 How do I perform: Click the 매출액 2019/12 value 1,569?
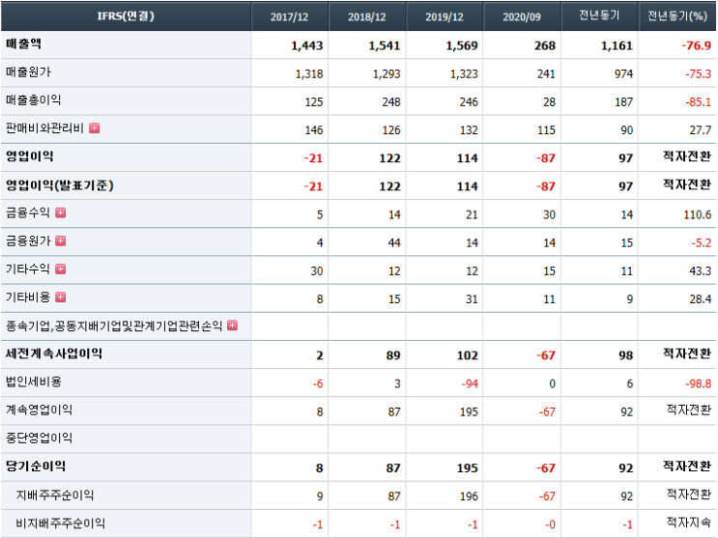pyautogui.click(x=462, y=45)
